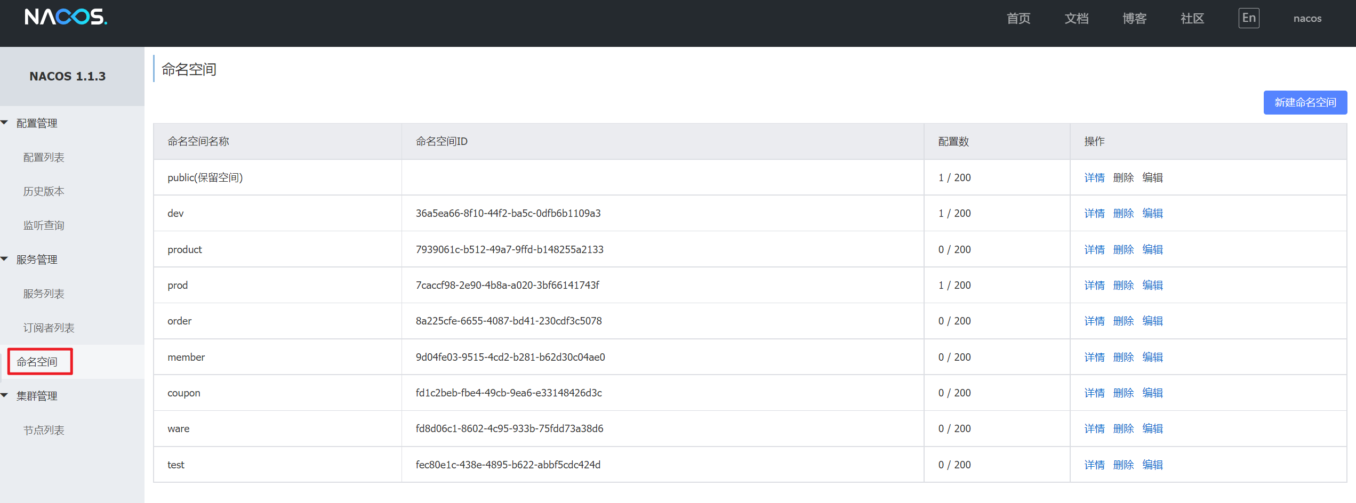1356x503 pixels.
Task: View 详情 for test namespace
Action: (x=1095, y=465)
